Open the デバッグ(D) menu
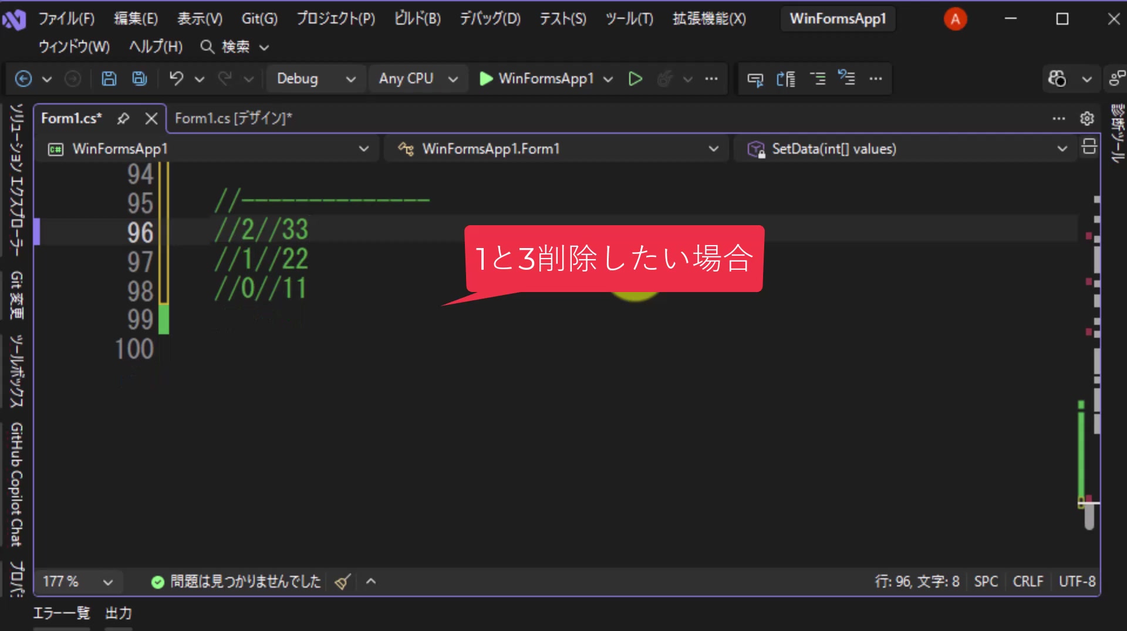Screen dimensions: 1127x631 click(x=490, y=19)
